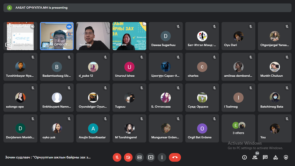The image size is (295, 166).
Task: Click the muted mic icon on oyko yuk tile
Action: tap(69, 119)
